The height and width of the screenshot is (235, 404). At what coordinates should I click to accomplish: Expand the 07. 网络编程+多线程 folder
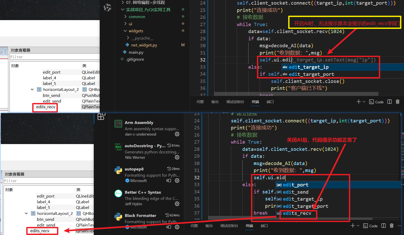coord(123,3)
